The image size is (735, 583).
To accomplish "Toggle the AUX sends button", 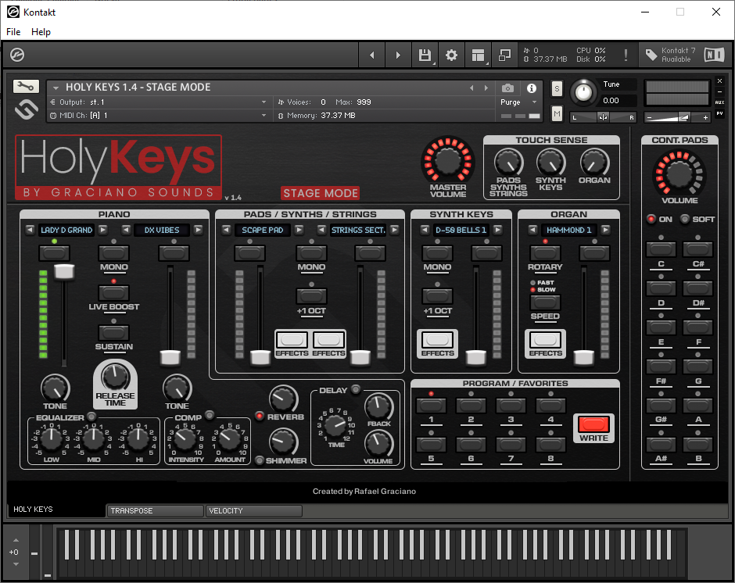I will [720, 102].
